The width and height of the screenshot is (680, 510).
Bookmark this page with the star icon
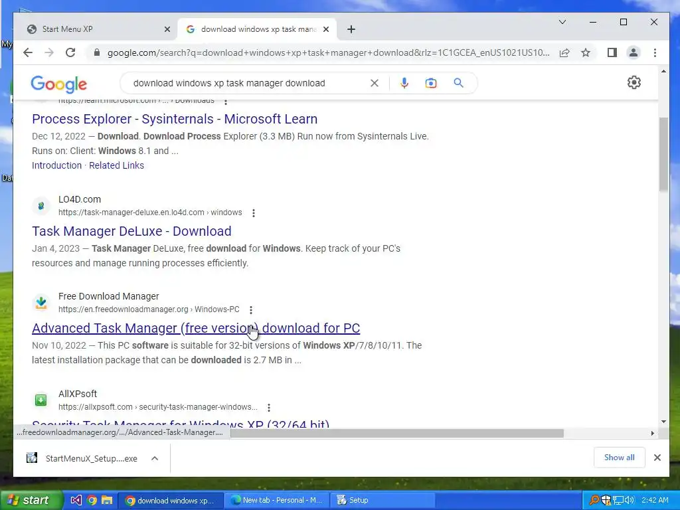tap(586, 53)
